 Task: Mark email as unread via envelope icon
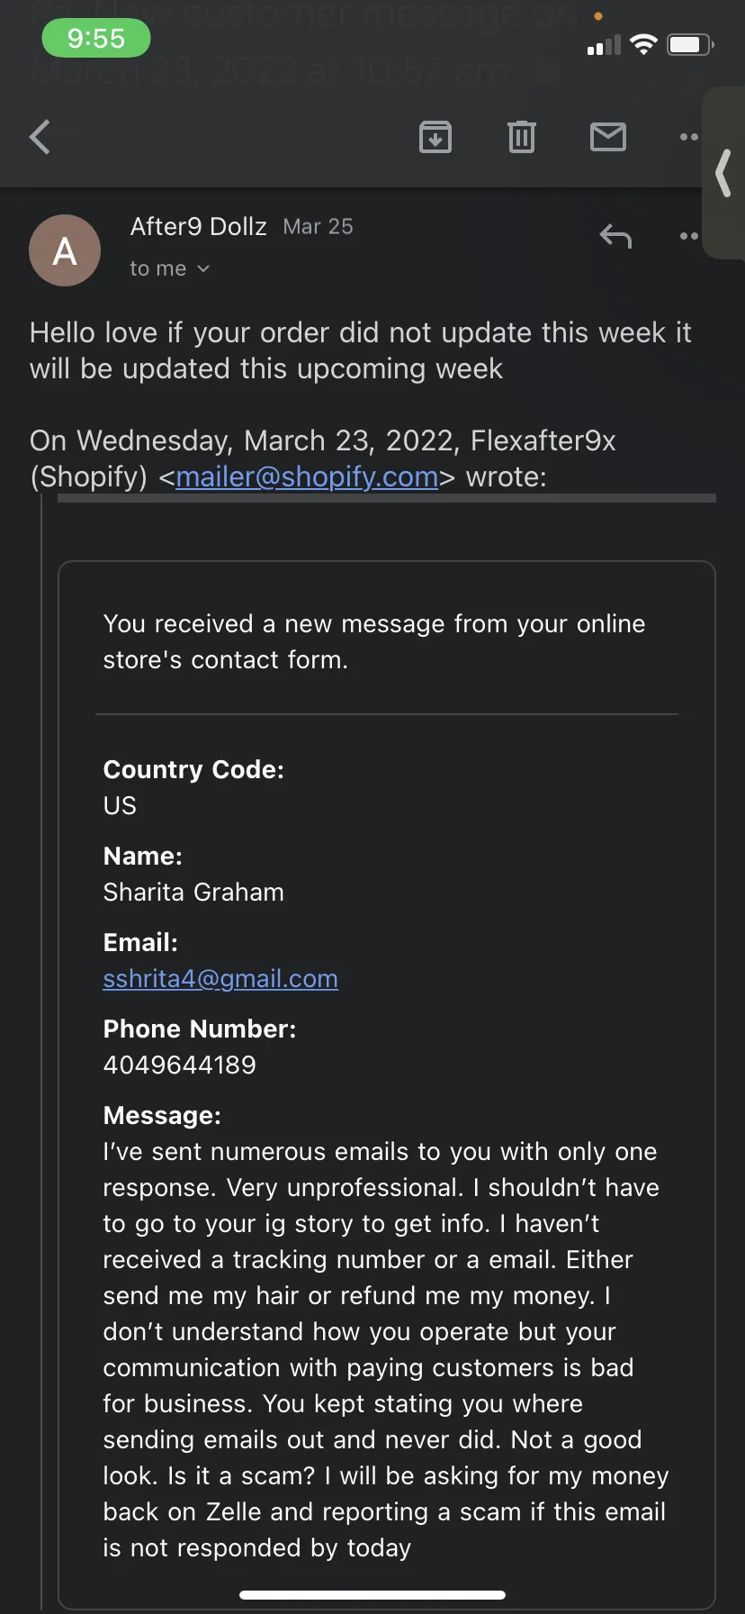[608, 137]
